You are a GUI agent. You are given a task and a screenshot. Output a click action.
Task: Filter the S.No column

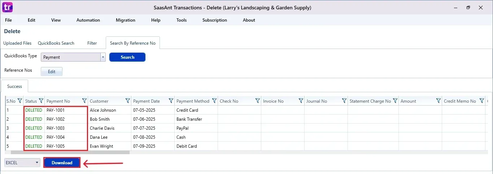(x=20, y=101)
